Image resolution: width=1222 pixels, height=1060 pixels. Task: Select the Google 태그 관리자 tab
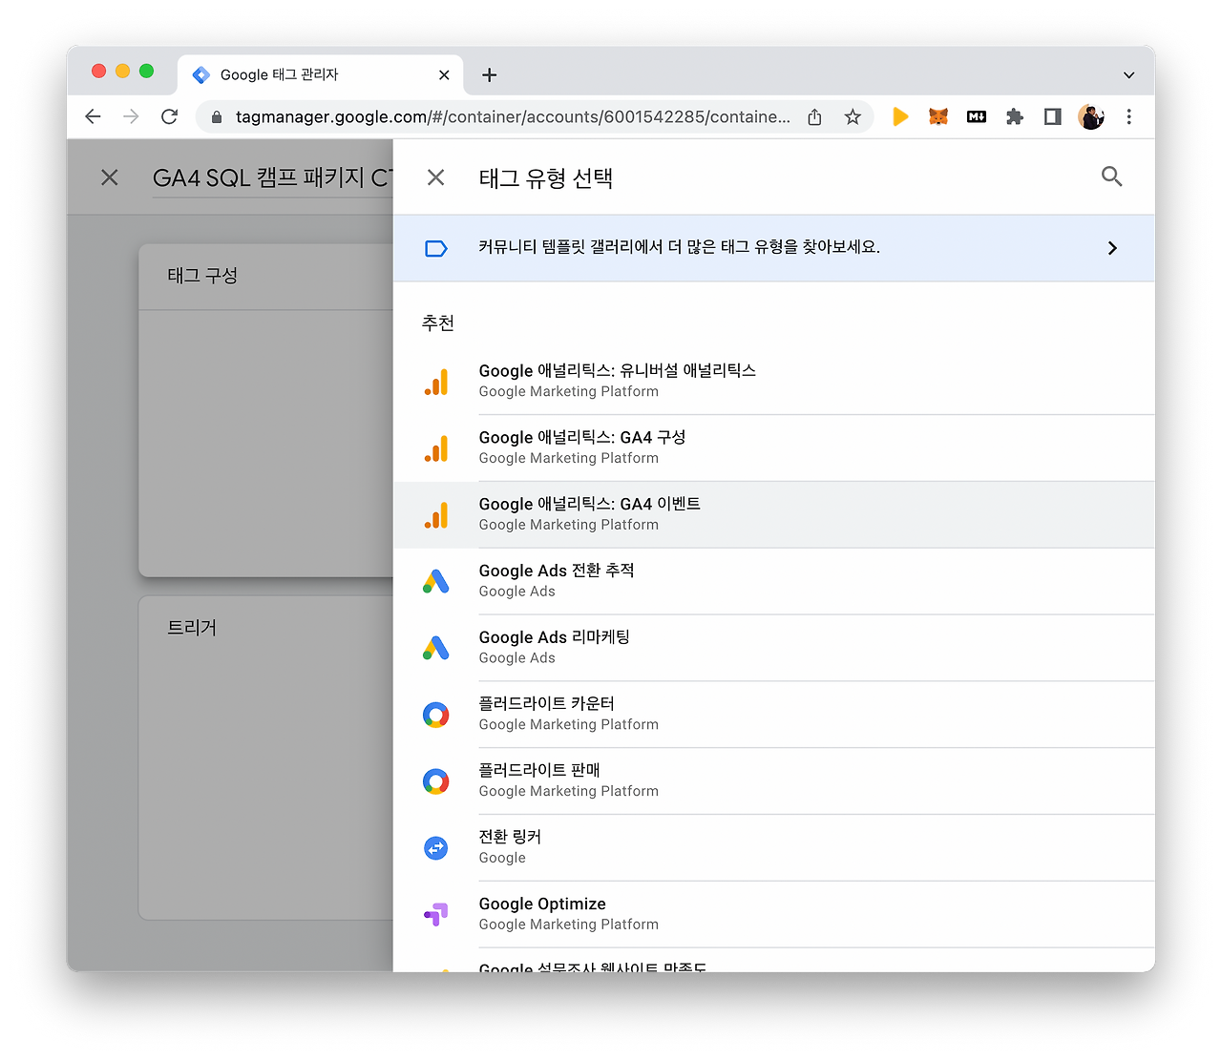pos(320,74)
